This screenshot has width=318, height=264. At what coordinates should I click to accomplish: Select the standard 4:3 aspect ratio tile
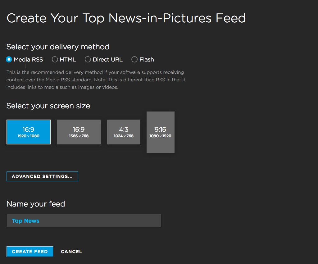click(124, 132)
